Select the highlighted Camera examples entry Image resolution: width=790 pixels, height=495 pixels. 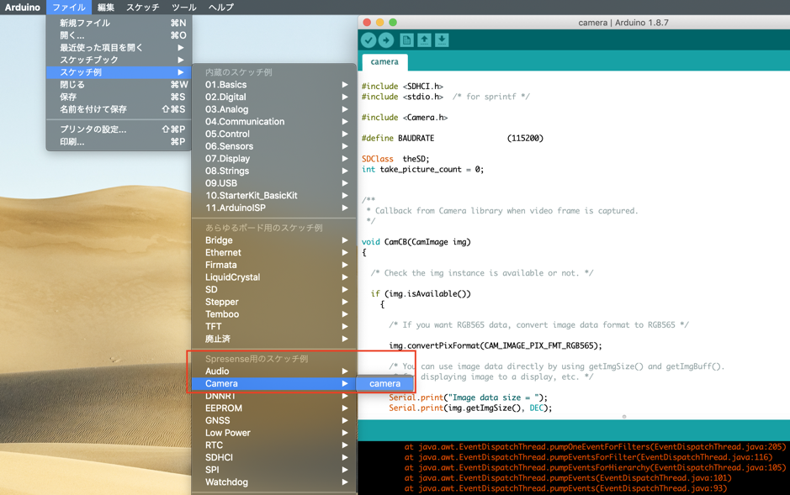pyautogui.click(x=274, y=383)
